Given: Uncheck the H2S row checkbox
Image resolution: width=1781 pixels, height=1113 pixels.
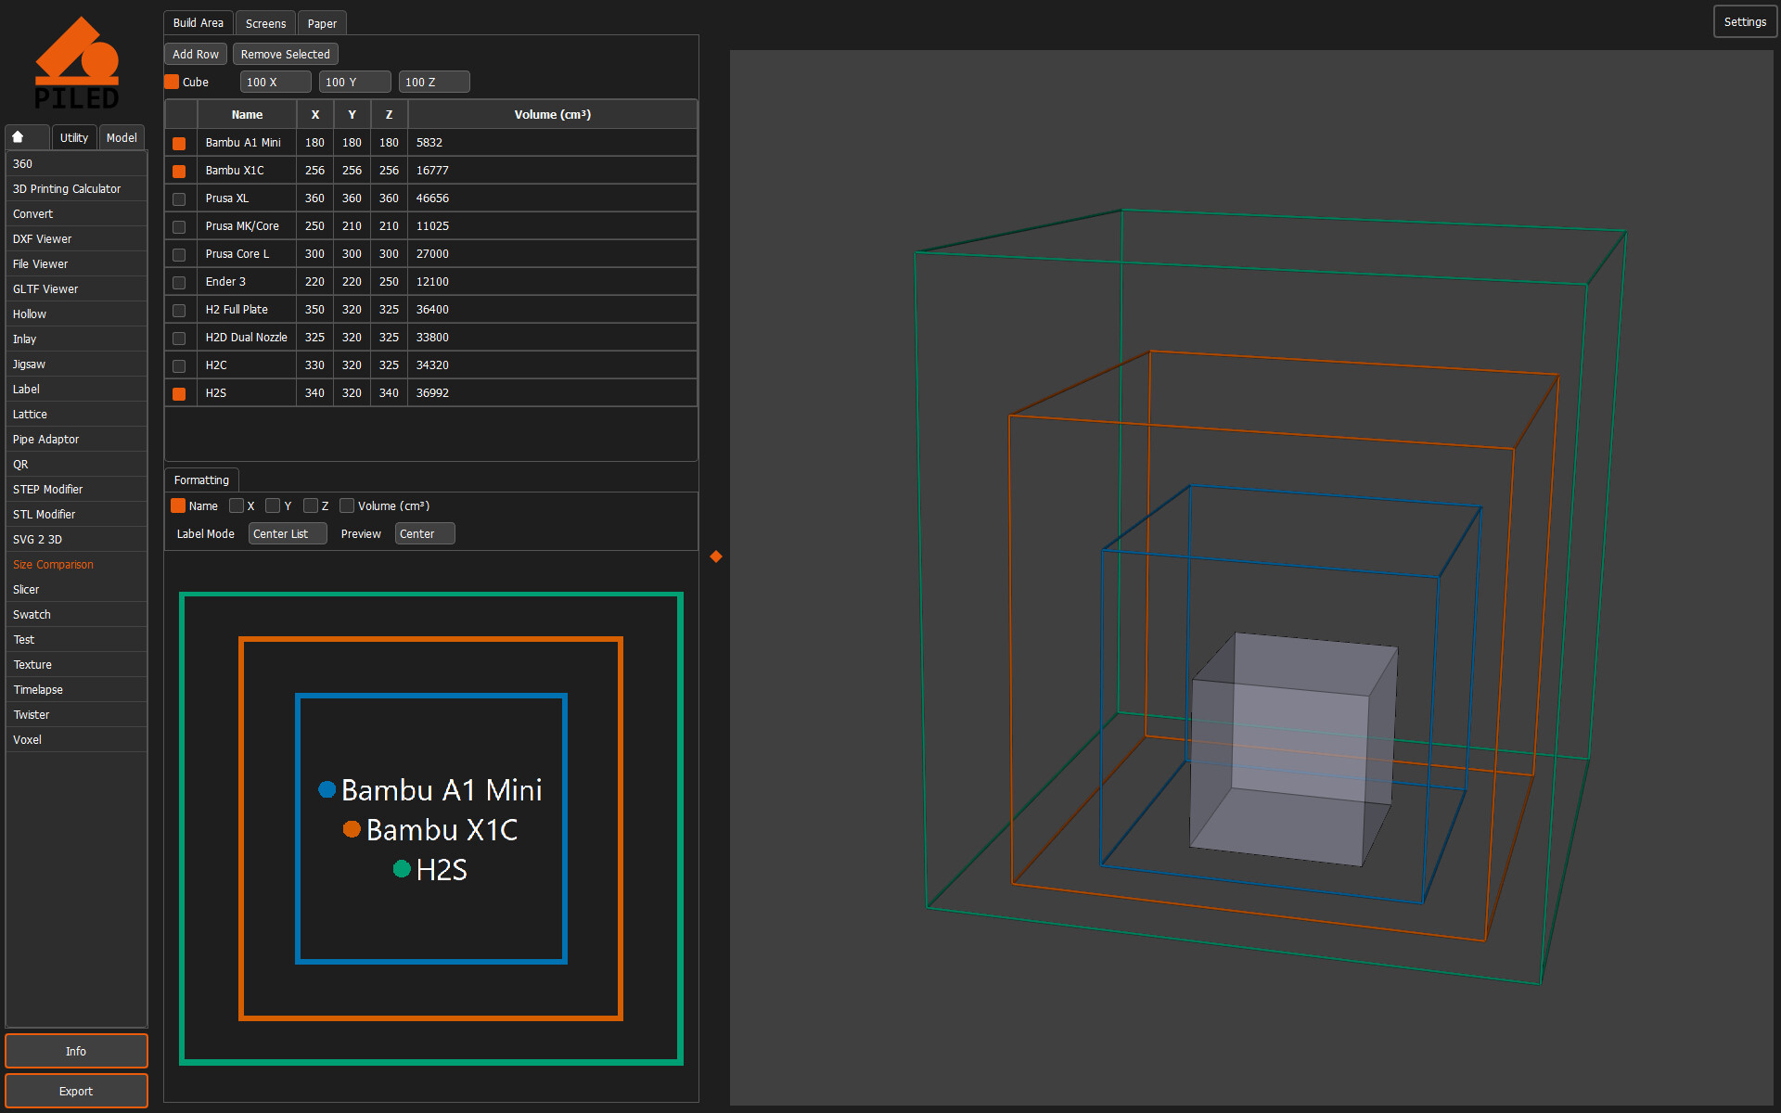Looking at the screenshot, I should (179, 393).
